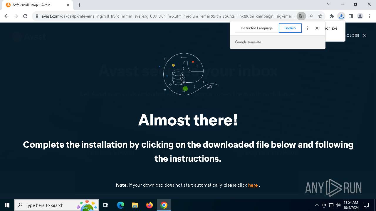Switch to Chrome in the taskbar

tap(164, 205)
